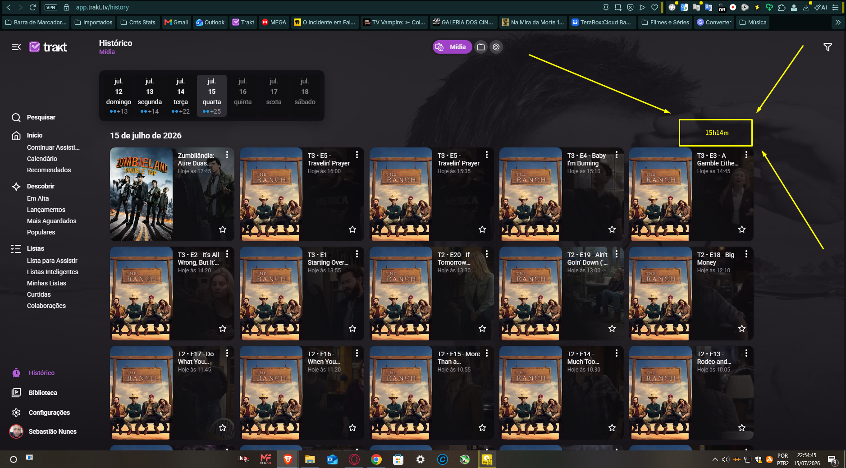
Task: Rate Zumbilândia with its star icon
Action: click(223, 229)
